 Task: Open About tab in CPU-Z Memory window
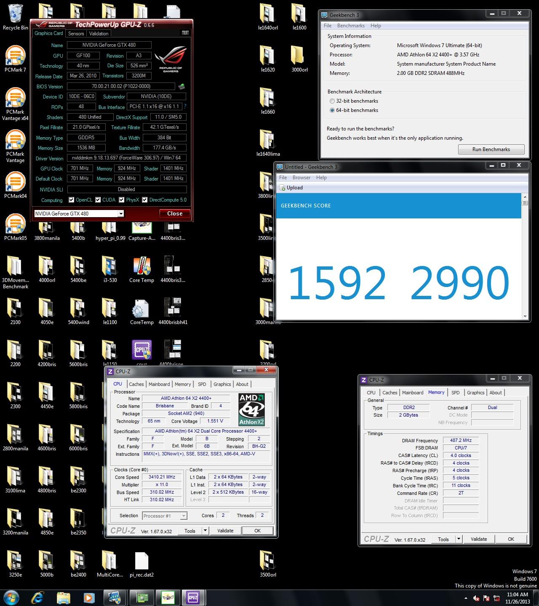pos(496,393)
